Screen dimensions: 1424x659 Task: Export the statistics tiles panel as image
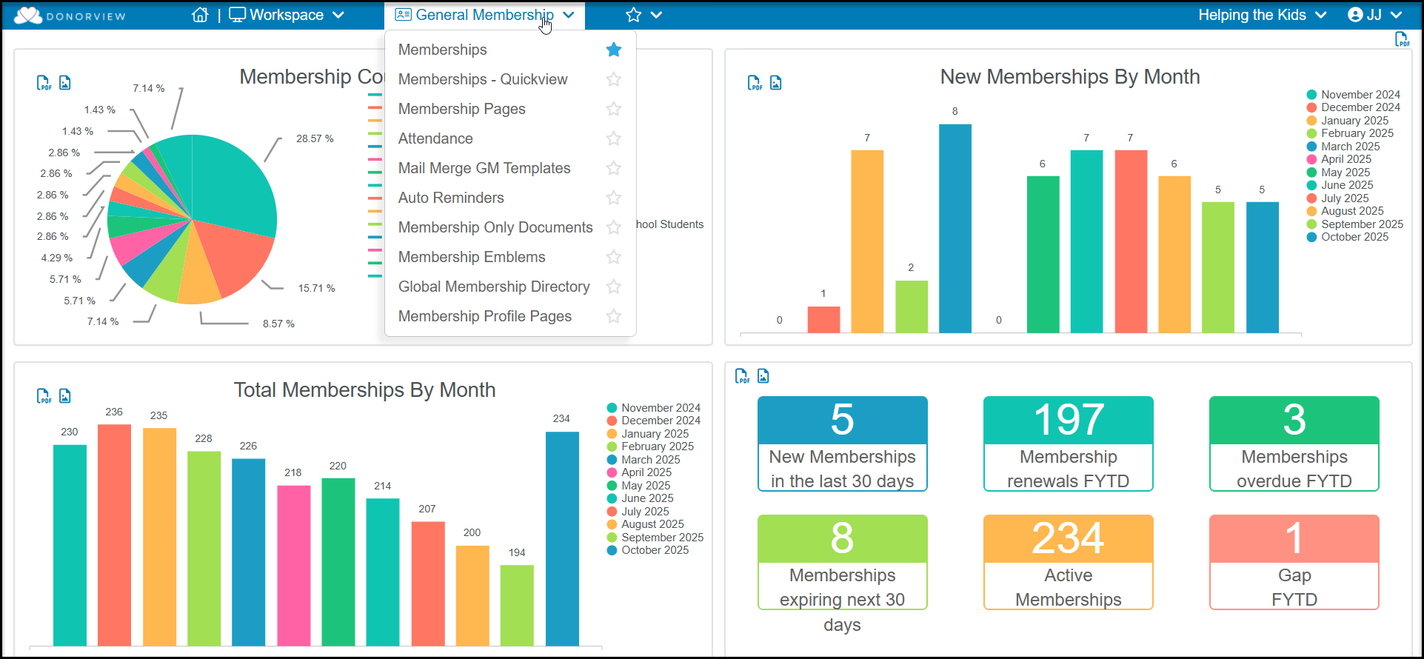coord(763,376)
